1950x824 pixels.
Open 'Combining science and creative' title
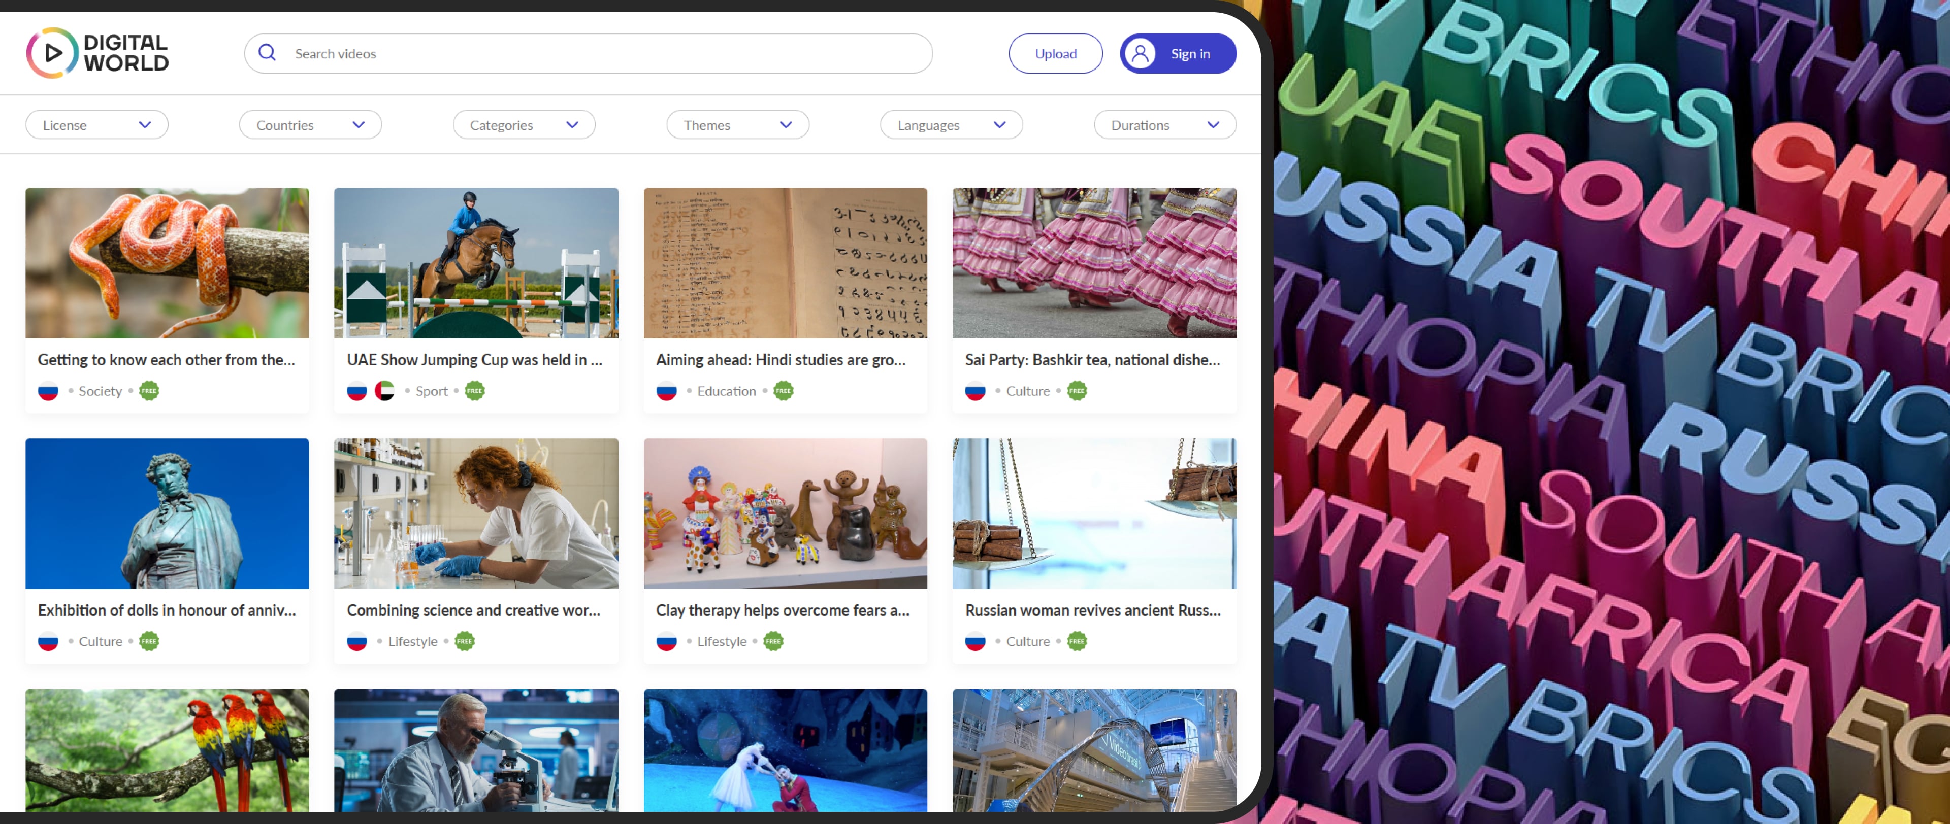tap(474, 610)
